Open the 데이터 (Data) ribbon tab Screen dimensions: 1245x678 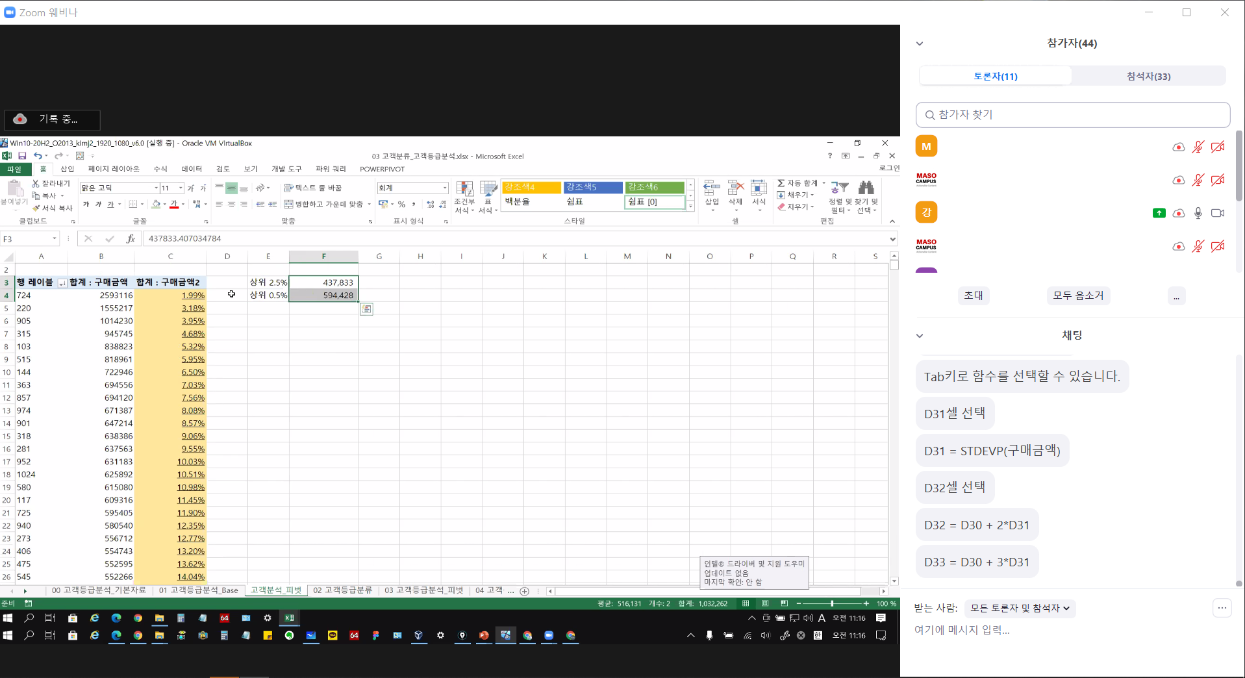[192, 169]
